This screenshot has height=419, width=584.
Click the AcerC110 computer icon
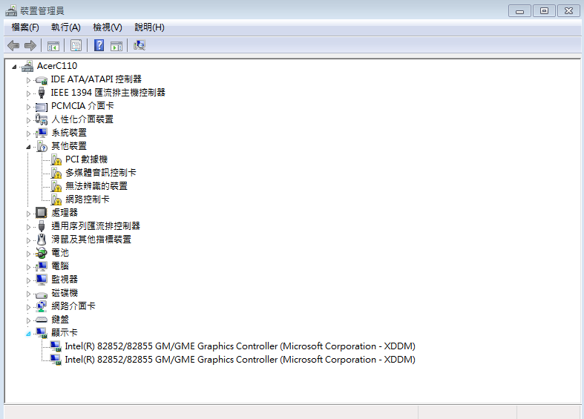[27, 66]
